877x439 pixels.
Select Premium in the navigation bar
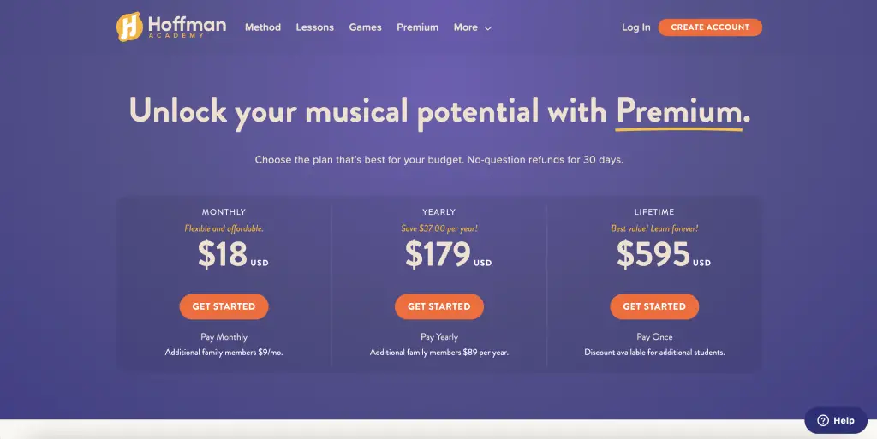(418, 27)
